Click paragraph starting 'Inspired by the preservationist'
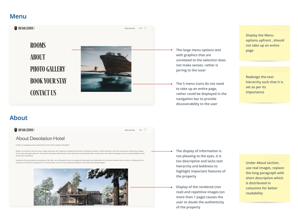 tap(80, 161)
